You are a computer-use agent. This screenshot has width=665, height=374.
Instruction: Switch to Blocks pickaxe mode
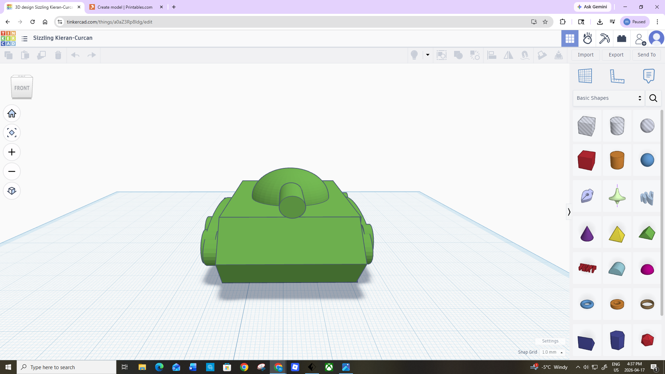tap(605, 38)
